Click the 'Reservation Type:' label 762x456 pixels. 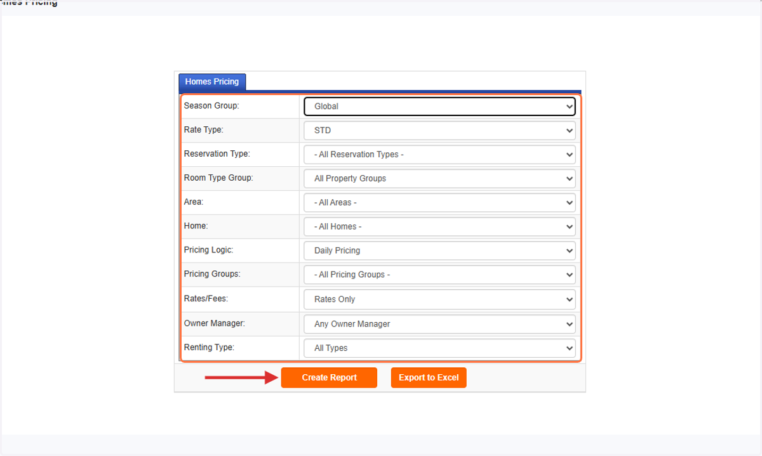tap(217, 154)
